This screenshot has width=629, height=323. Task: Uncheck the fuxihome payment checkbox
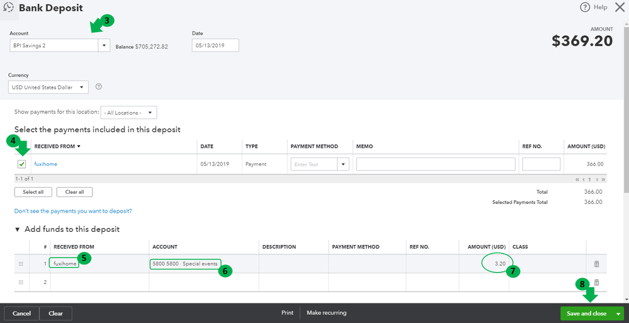pyautogui.click(x=21, y=164)
